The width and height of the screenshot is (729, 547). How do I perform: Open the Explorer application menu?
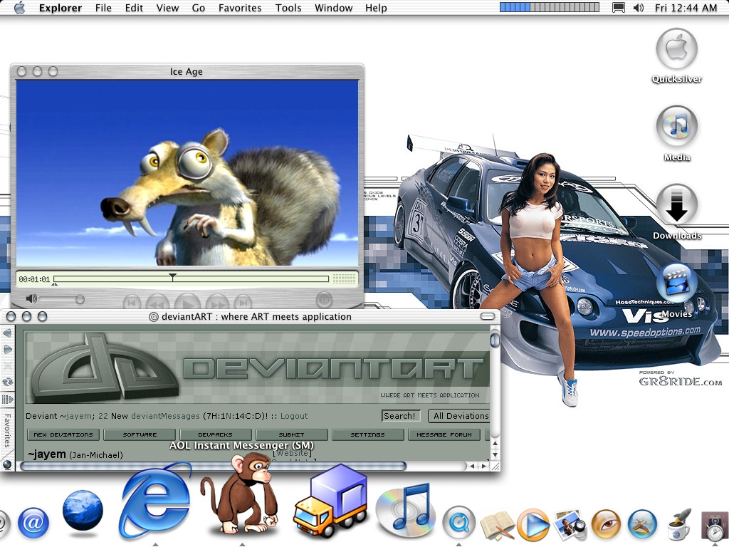coord(61,8)
